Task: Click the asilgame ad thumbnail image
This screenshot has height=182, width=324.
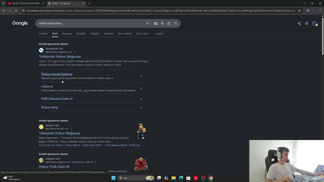Action: 141,164
